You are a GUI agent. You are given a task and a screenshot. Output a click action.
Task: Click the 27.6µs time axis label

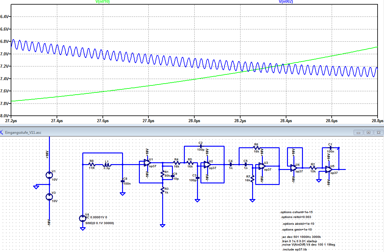(x=103, y=121)
